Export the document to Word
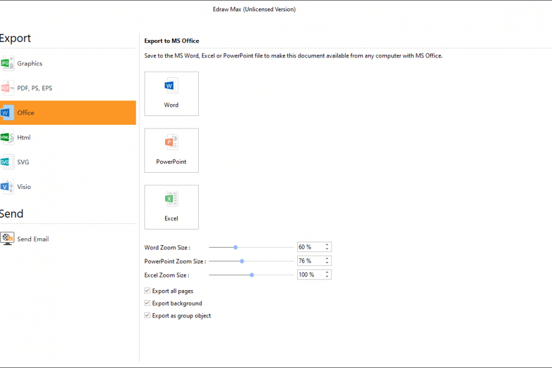Image resolution: width=552 pixels, height=368 pixels. tap(171, 94)
